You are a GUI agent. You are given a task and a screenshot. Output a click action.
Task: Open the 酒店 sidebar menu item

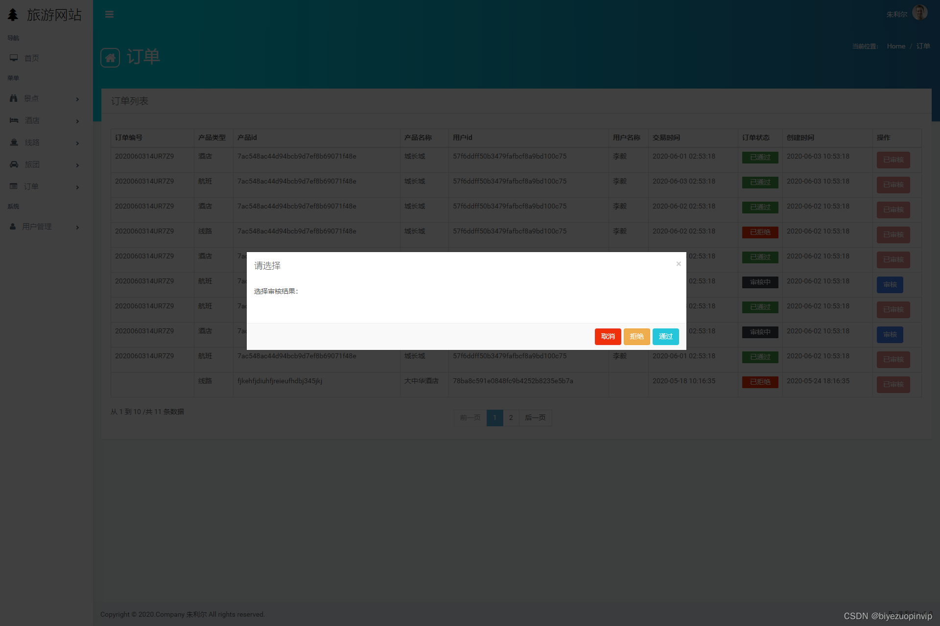tap(32, 120)
